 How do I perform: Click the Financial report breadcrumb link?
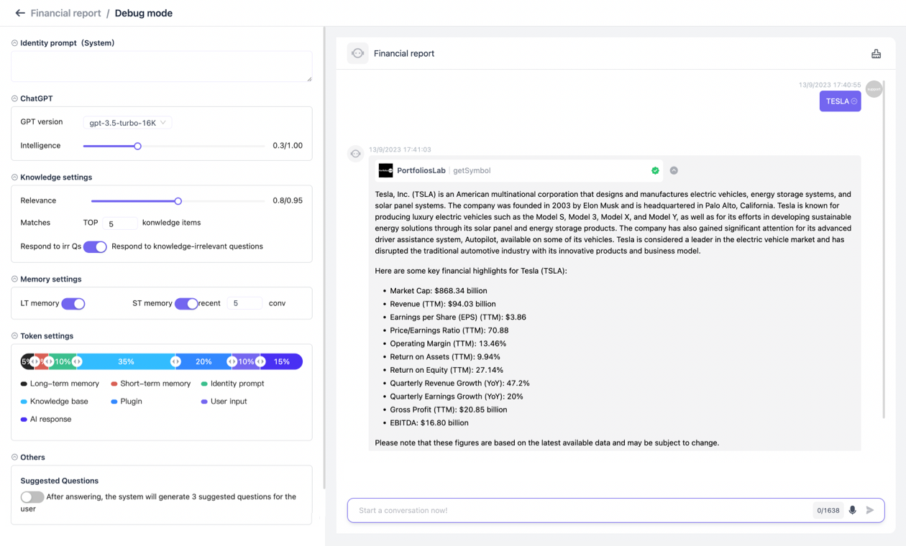pos(65,13)
